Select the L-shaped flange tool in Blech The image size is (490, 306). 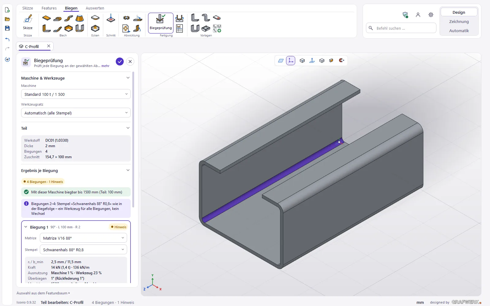coord(47,28)
